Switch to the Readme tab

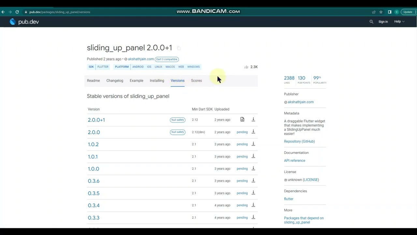(93, 81)
